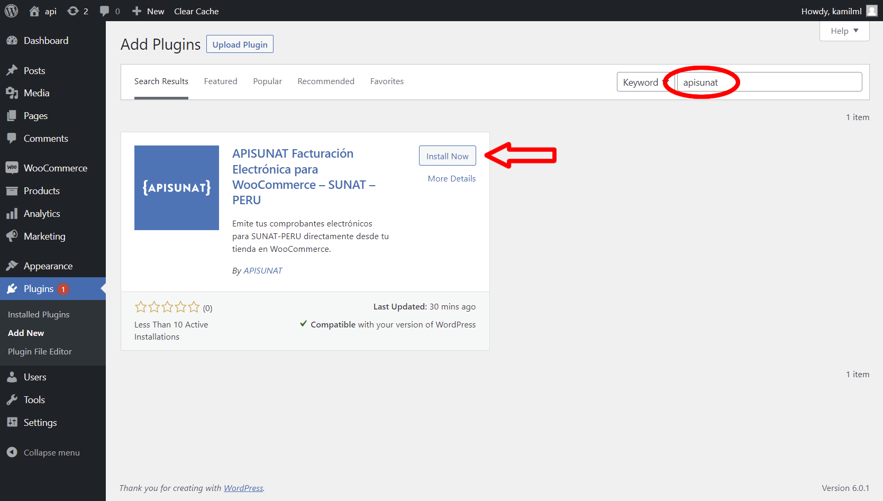Click the WooCommerce icon in sidebar
The width and height of the screenshot is (883, 501).
click(12, 168)
